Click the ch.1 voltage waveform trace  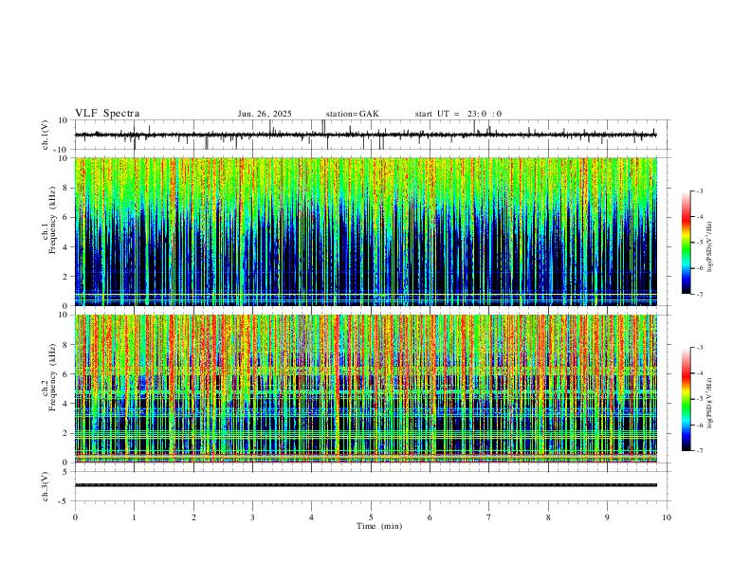365,135
